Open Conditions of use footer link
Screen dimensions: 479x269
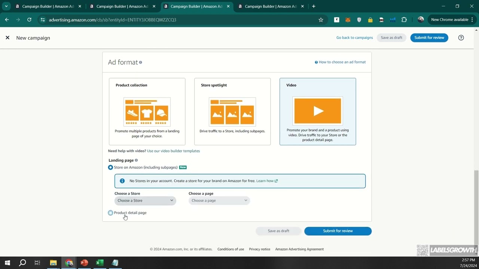231,249
